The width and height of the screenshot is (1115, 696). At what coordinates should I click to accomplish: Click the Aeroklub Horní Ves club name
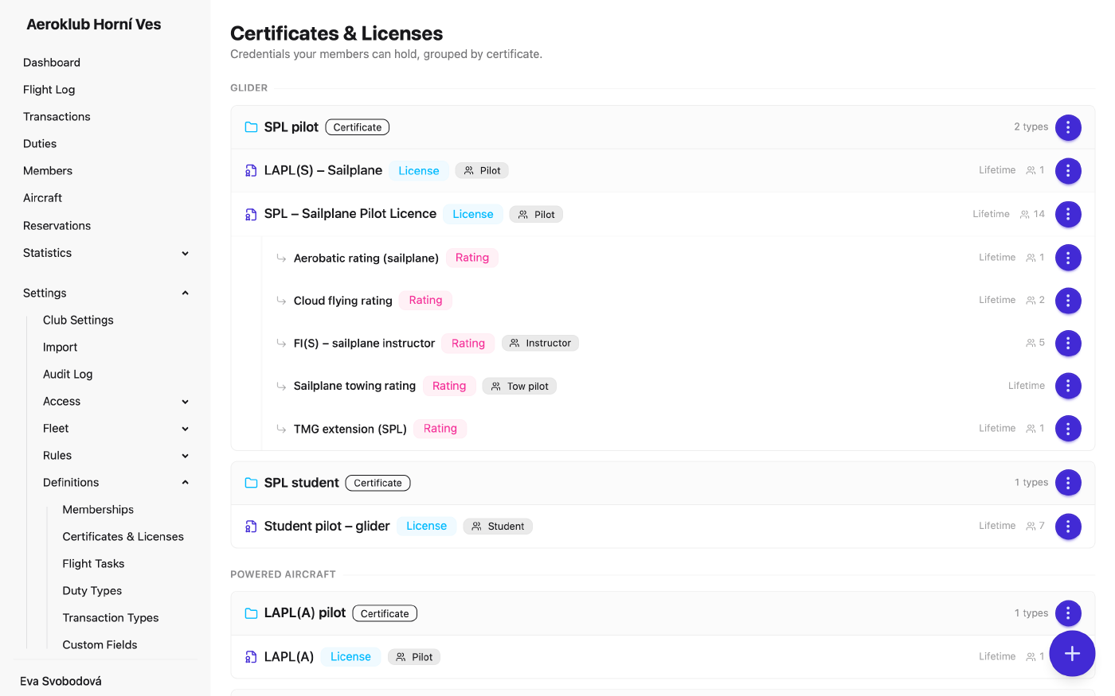(94, 25)
